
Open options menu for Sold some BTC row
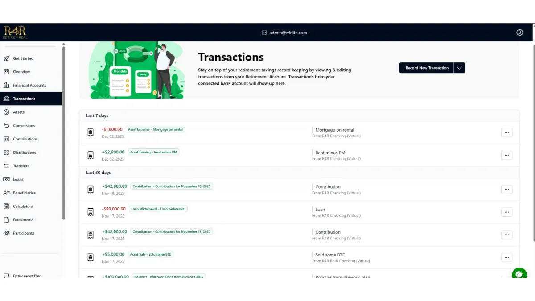click(506, 257)
